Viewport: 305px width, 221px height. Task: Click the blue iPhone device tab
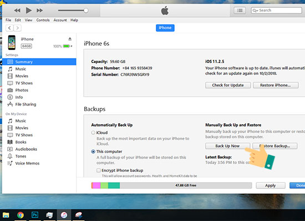coord(165,28)
